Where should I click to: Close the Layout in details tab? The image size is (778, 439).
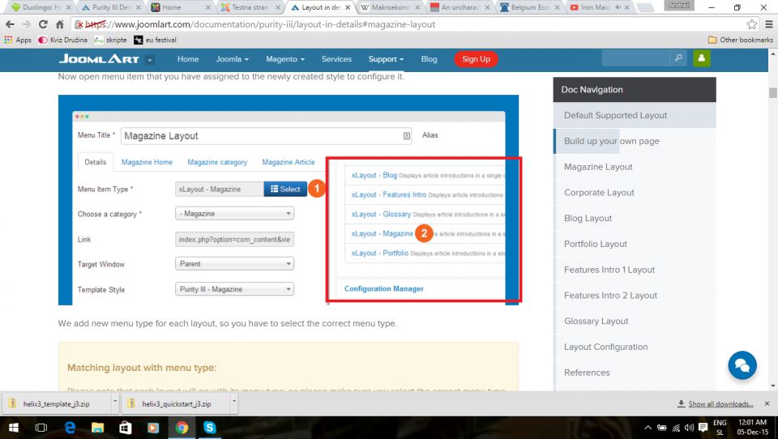point(348,7)
